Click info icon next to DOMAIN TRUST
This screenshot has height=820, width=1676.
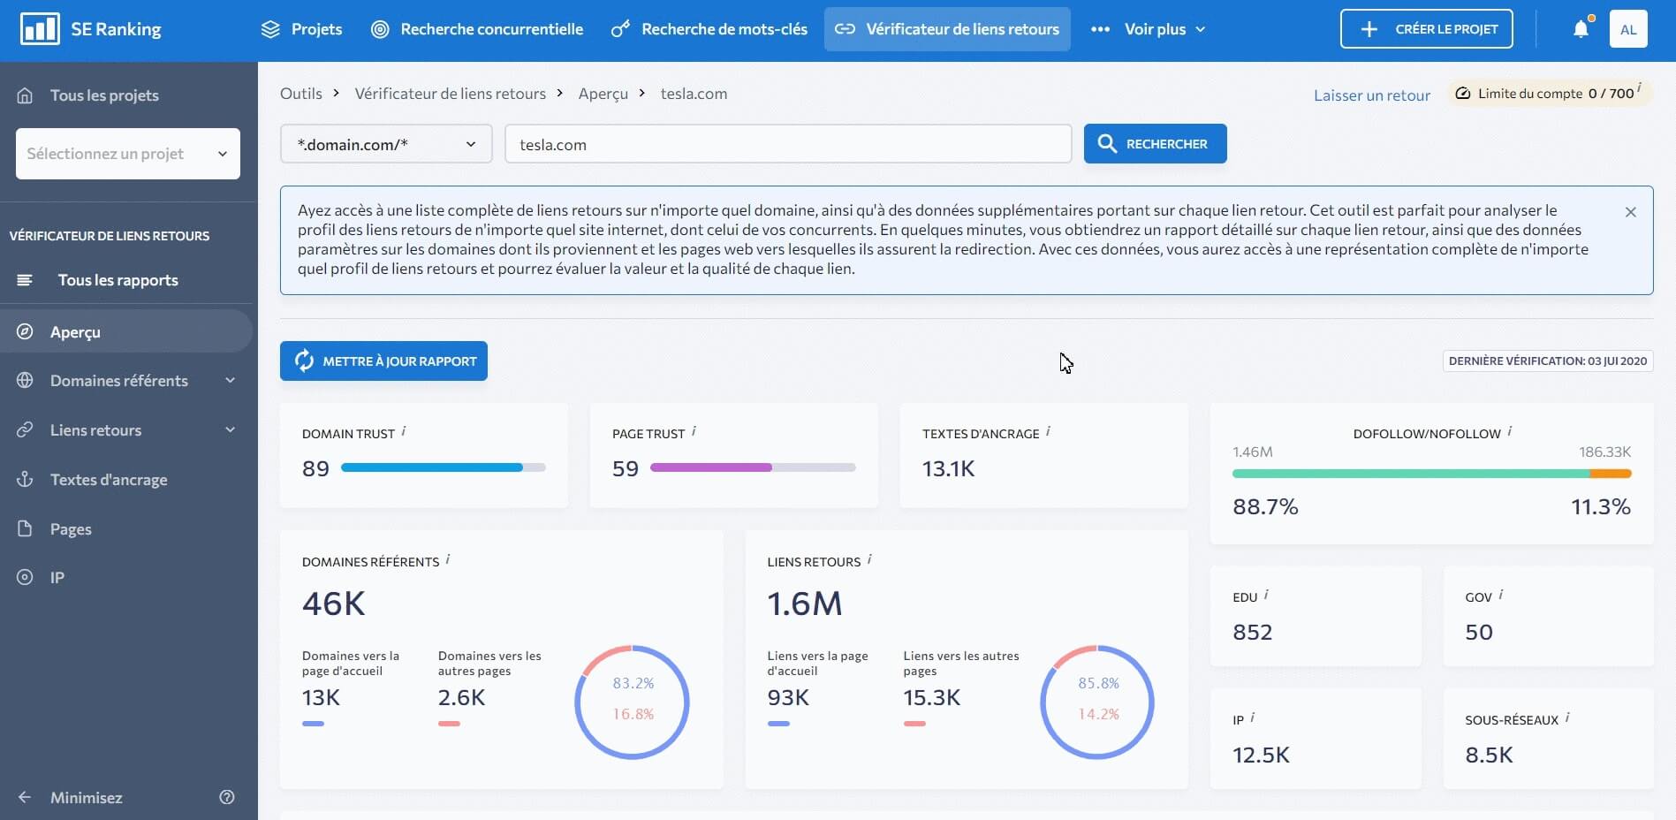click(404, 431)
